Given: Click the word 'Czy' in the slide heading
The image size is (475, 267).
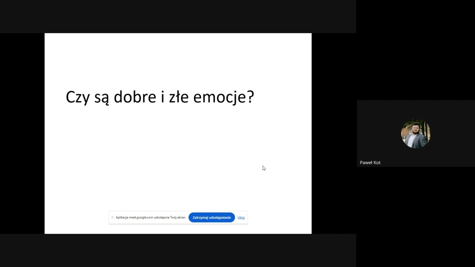Looking at the screenshot, I should point(78,97).
